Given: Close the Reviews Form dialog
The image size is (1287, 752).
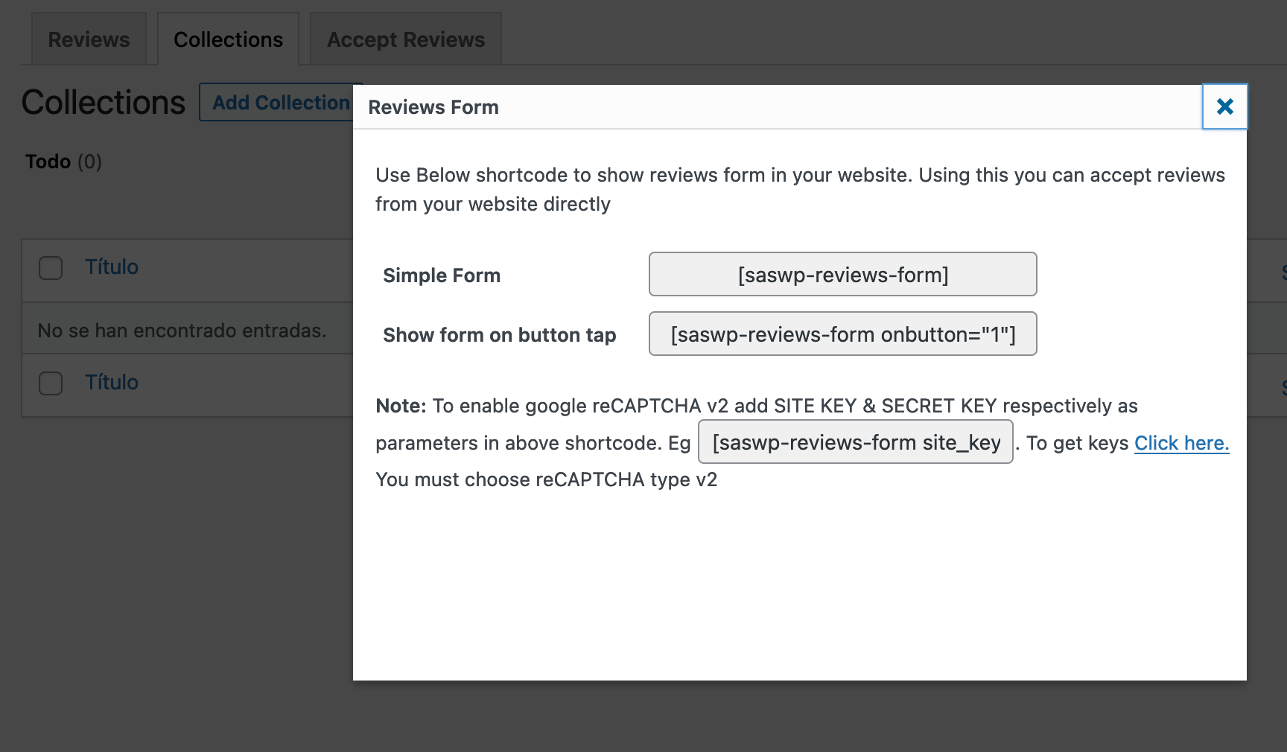Looking at the screenshot, I should pos(1224,106).
